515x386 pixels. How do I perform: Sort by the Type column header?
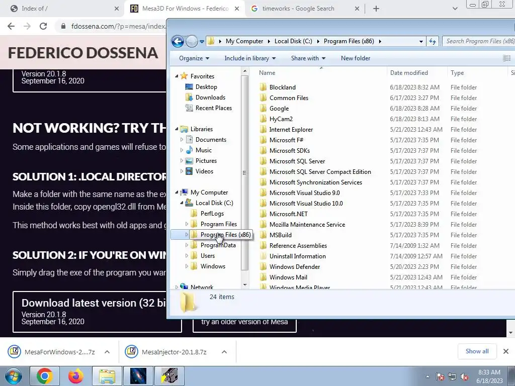tap(478, 73)
